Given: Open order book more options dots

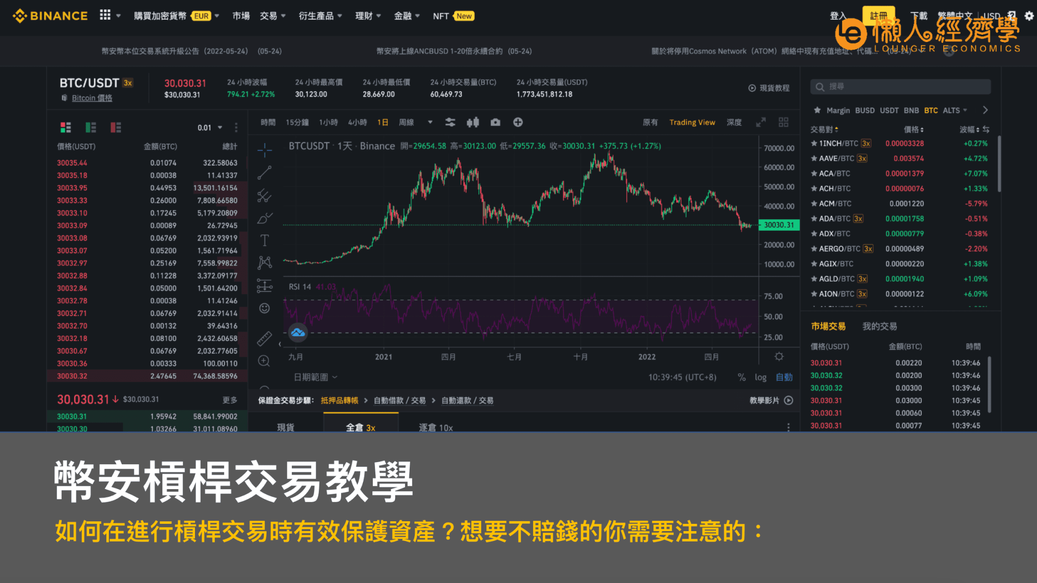Looking at the screenshot, I should pos(236,127).
